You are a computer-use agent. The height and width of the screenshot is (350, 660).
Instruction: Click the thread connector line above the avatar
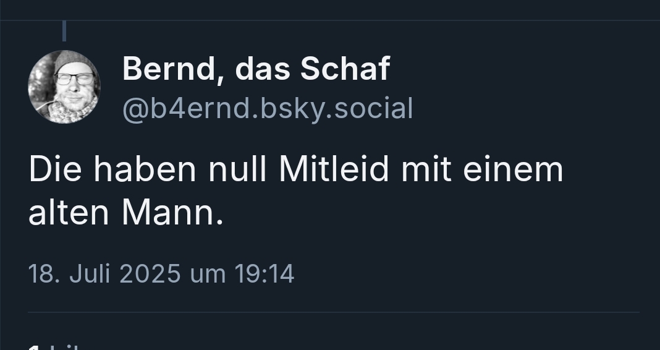coord(64,30)
